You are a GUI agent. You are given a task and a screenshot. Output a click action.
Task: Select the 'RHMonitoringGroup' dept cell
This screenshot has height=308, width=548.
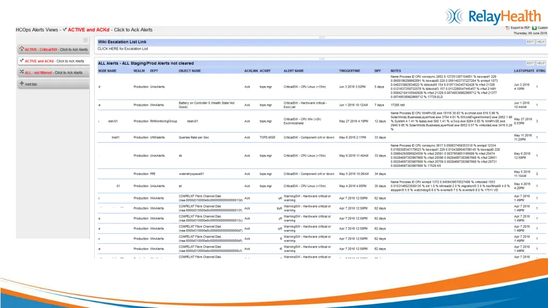[164, 121]
